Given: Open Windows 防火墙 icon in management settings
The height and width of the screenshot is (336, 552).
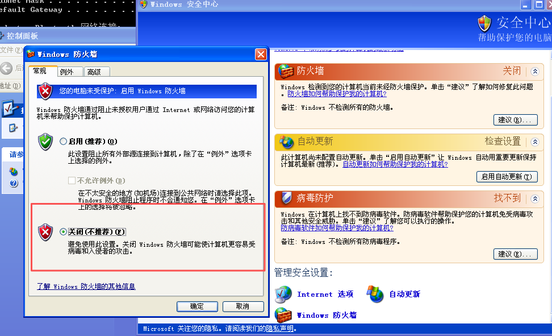Looking at the screenshot, I should point(283,315).
